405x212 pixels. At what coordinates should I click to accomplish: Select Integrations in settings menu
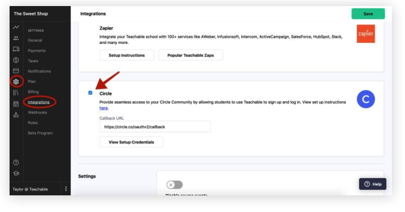point(39,102)
